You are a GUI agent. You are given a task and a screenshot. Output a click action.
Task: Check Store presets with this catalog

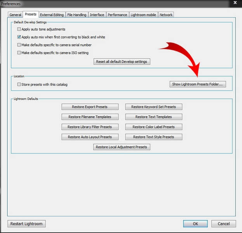click(x=19, y=84)
